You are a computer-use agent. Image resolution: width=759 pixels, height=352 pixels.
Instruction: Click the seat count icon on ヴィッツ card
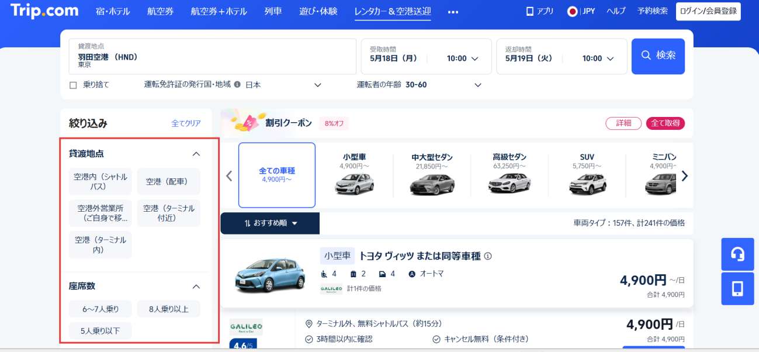tap(324, 274)
